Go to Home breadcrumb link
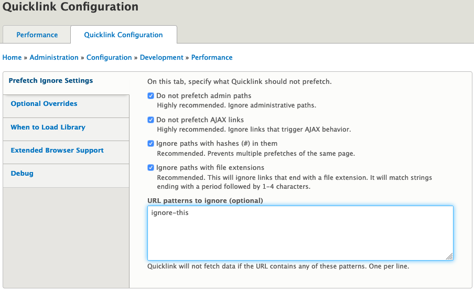Image resolution: width=474 pixels, height=290 pixels. tap(12, 58)
